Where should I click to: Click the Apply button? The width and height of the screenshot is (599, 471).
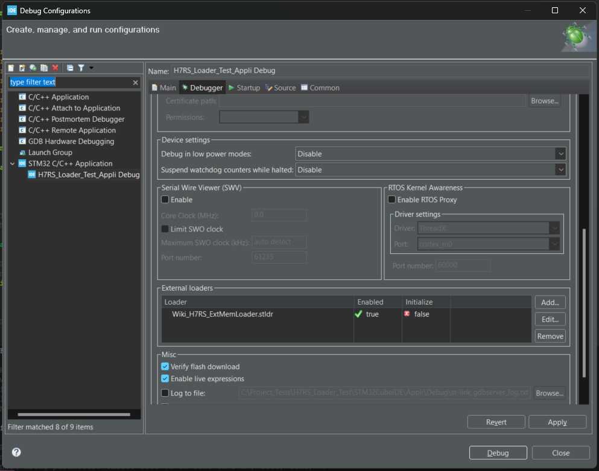(557, 422)
